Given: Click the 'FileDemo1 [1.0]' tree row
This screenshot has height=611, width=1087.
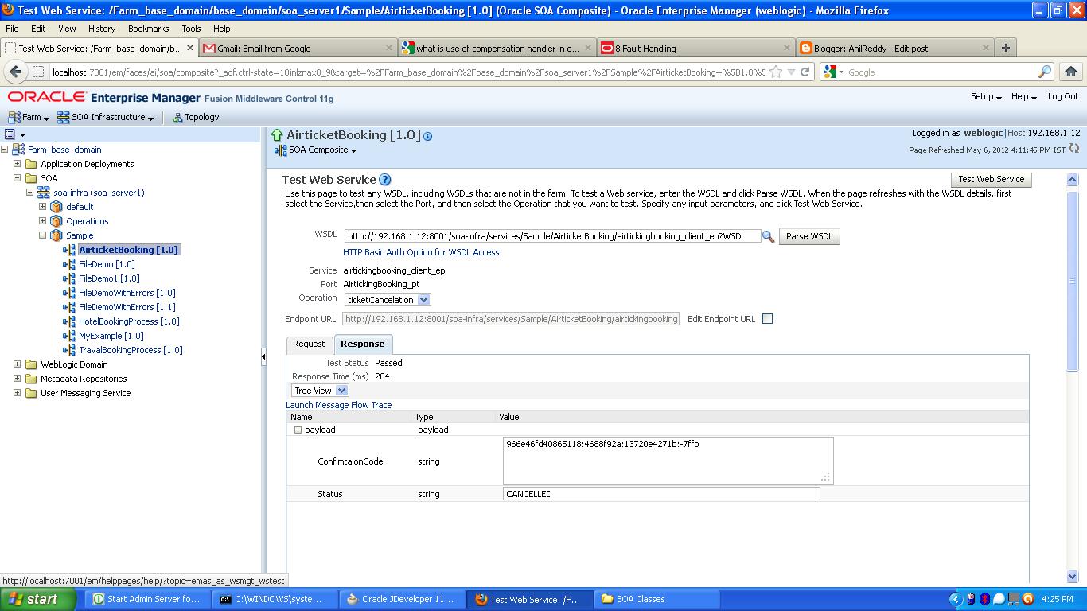Looking at the screenshot, I should click(109, 278).
